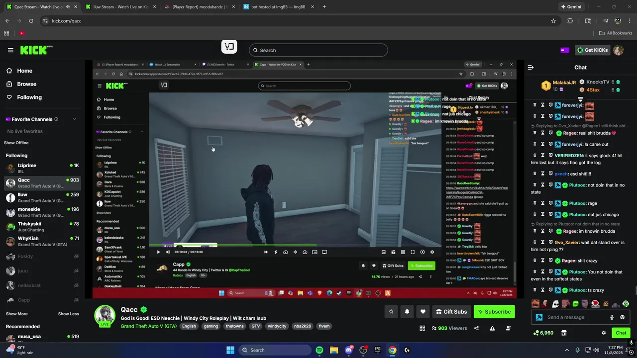The image size is (637, 358).
Task: Open the Kick shop icon under chat
Action: [564, 333]
